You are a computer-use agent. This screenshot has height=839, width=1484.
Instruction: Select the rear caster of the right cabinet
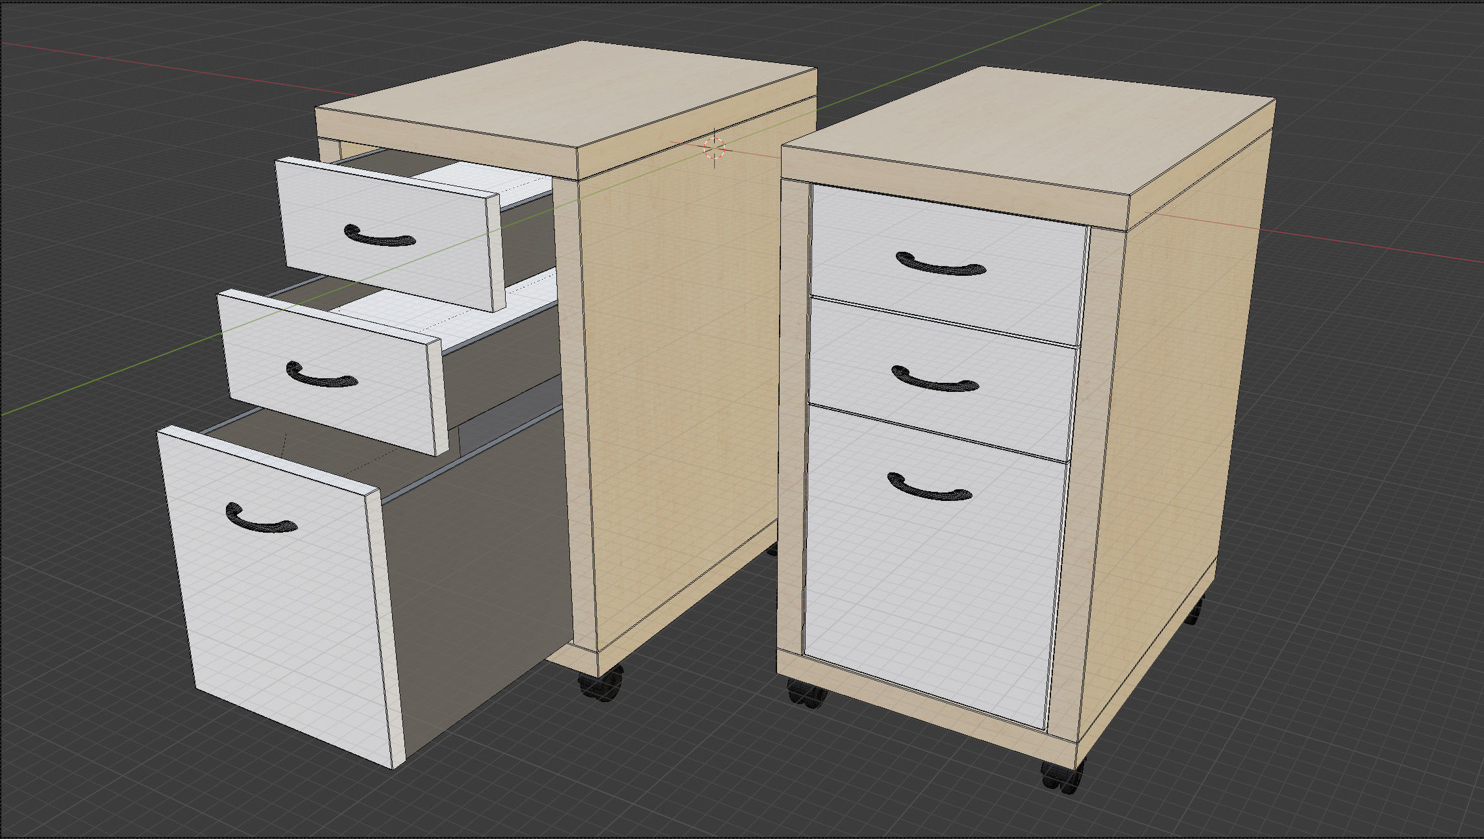pyautogui.click(x=1194, y=611)
